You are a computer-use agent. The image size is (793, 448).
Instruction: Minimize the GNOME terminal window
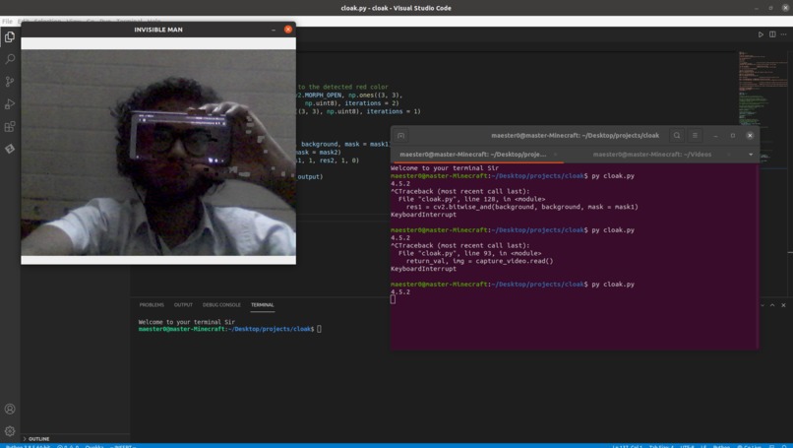(715, 136)
